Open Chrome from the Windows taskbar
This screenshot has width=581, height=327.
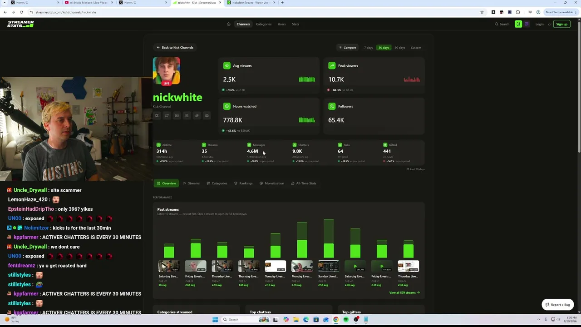point(336,319)
